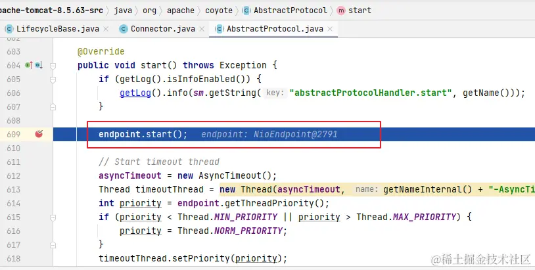Click the overridden-method gutter icon on line 604
The width and height of the screenshot is (535, 270).
(39, 65)
